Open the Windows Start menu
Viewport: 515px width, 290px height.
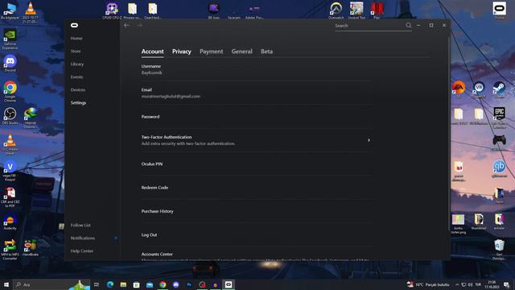(x=6, y=284)
